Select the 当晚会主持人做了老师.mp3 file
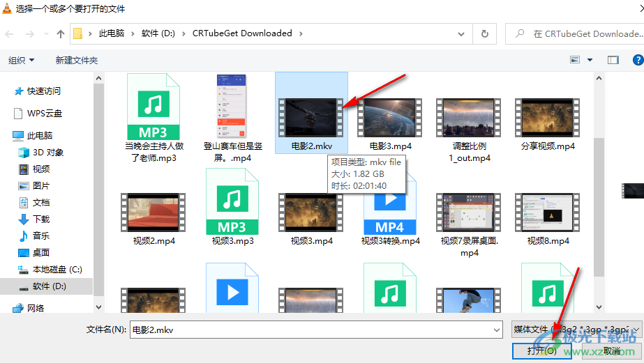This screenshot has width=644, height=363. [x=153, y=118]
